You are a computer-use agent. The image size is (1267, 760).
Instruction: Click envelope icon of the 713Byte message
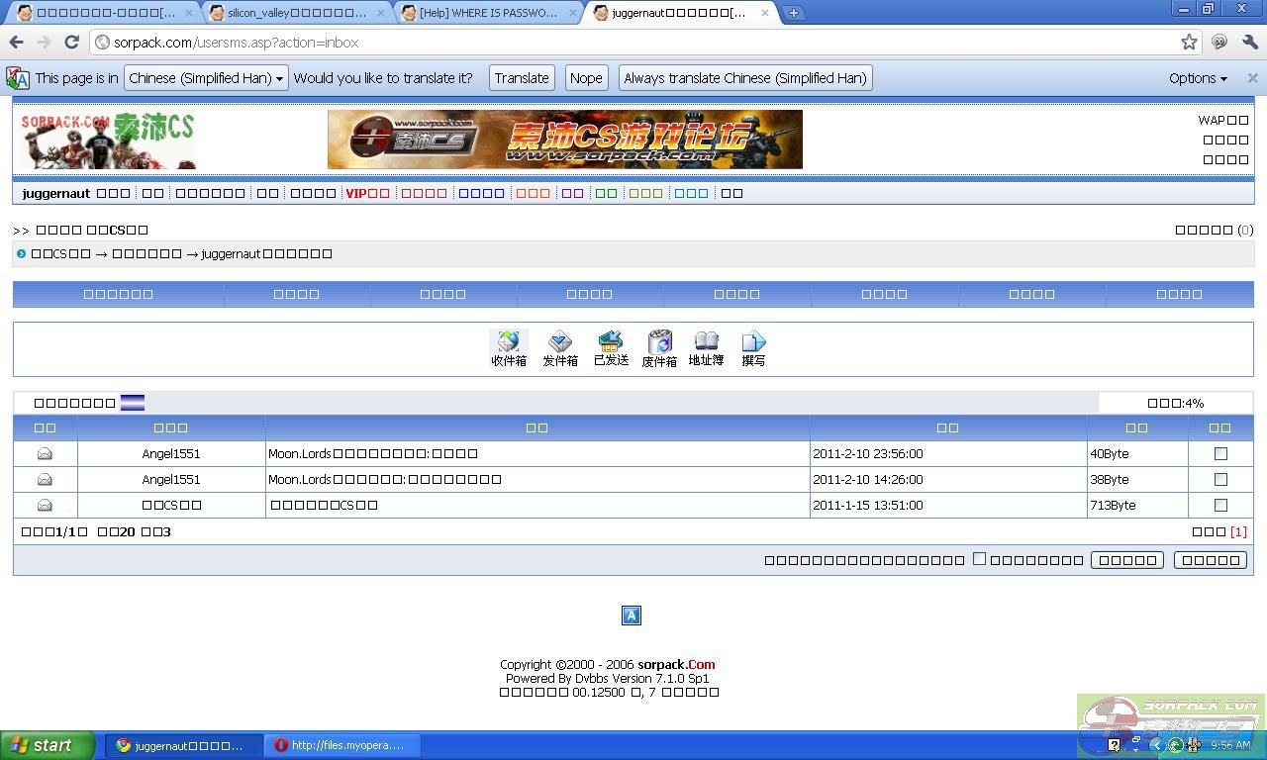[45, 505]
